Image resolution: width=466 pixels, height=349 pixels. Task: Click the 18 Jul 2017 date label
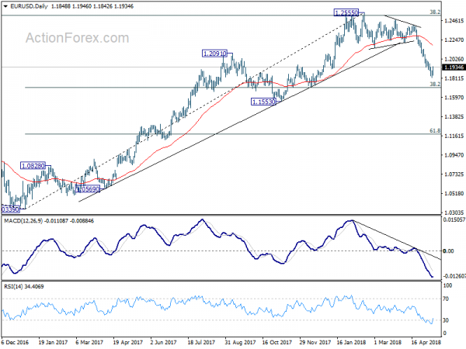point(201,342)
